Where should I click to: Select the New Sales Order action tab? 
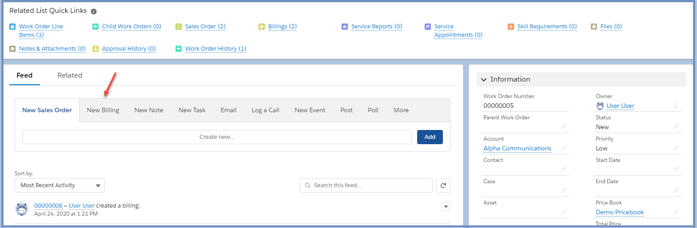[x=47, y=110]
